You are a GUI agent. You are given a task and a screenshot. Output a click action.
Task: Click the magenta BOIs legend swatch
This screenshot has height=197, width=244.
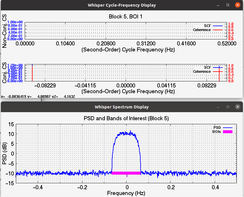227,131
